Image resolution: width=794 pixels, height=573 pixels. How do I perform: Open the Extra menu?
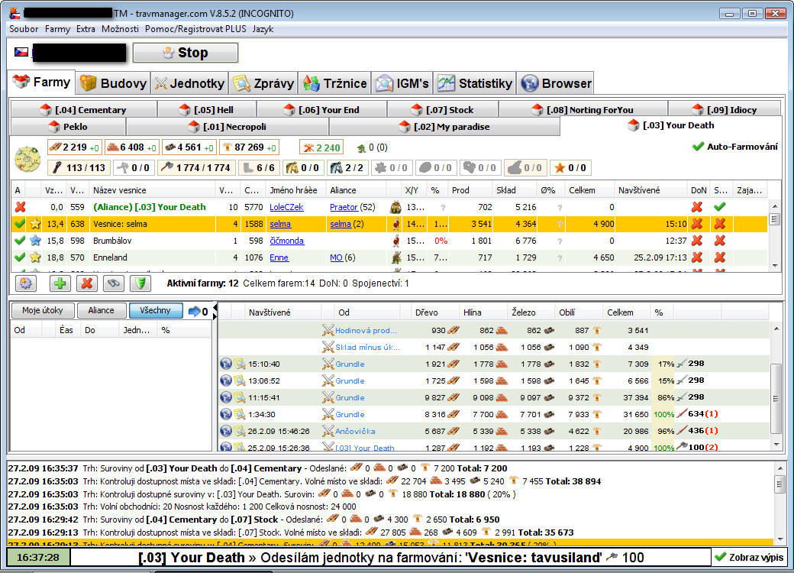click(86, 29)
